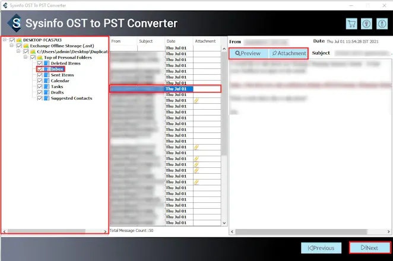Click the Drafts folder icon
Screen dimensions: 393x261
(47, 93)
